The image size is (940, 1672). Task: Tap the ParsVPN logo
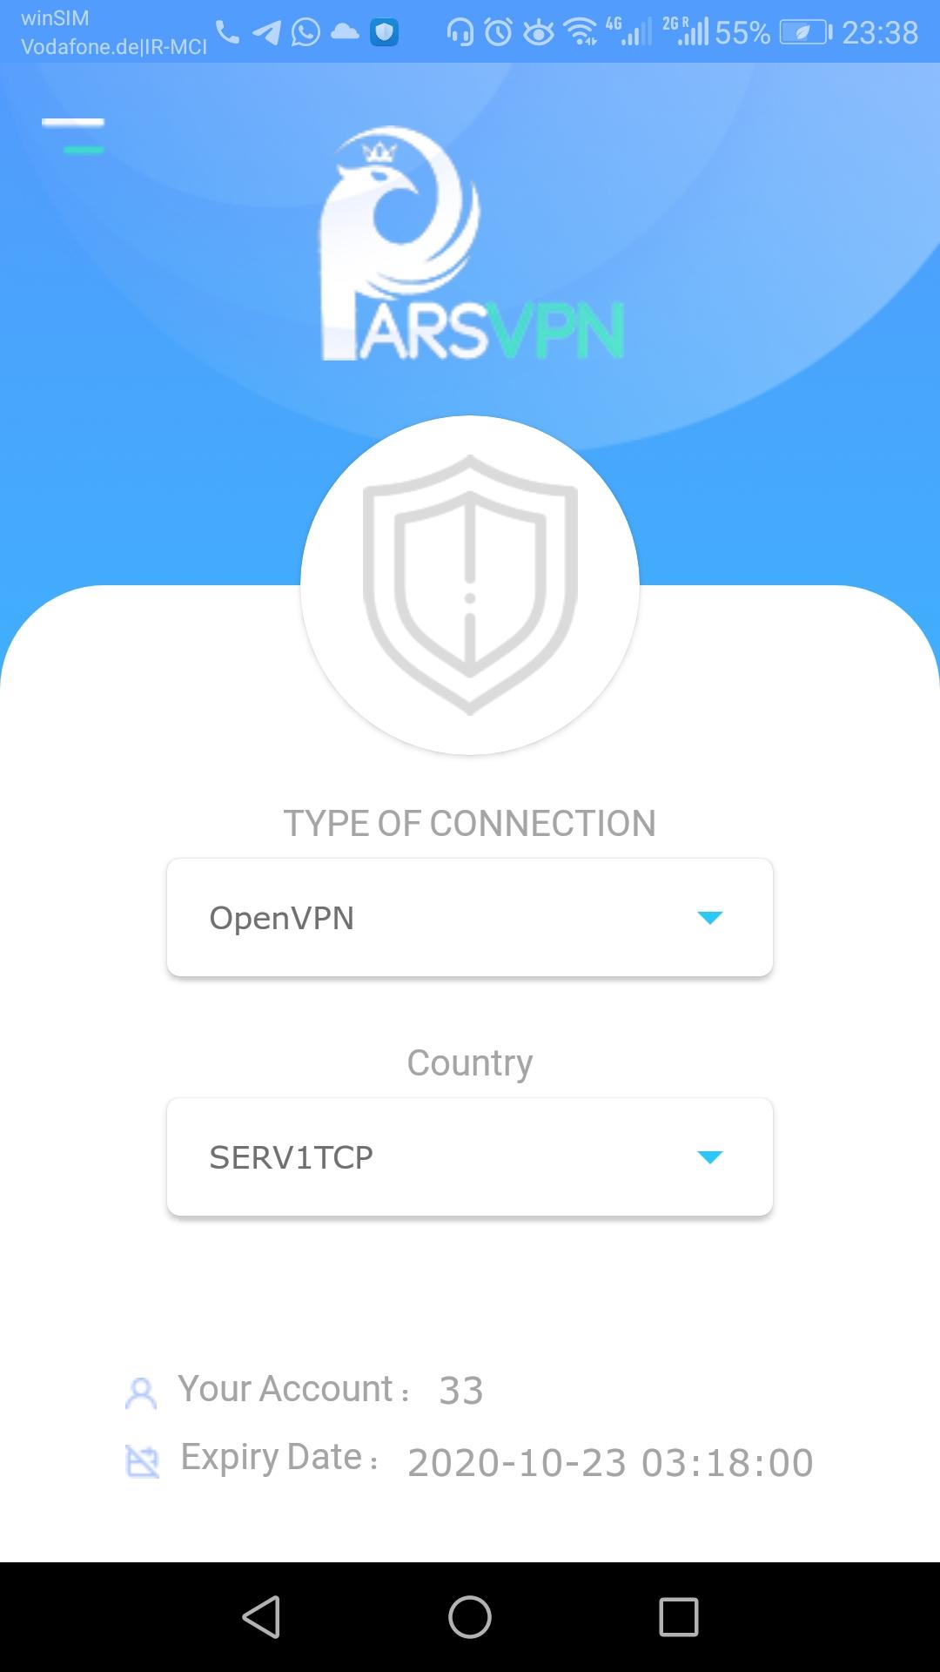472,244
